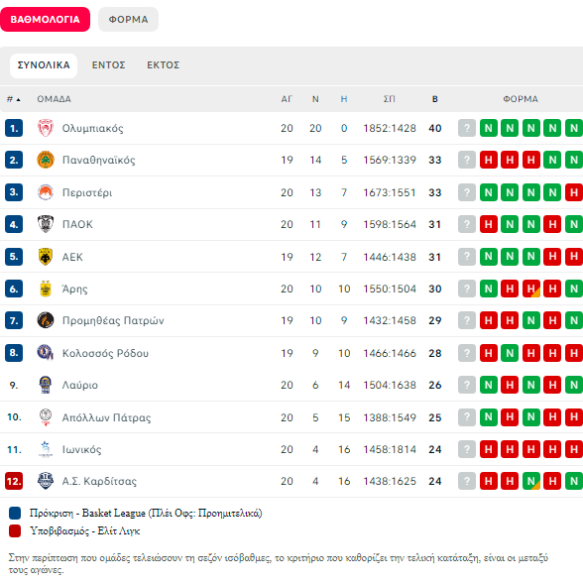This screenshot has width=583, height=583.
Task: Click the gray question-mark form icon for Άρης
Action: click(467, 289)
